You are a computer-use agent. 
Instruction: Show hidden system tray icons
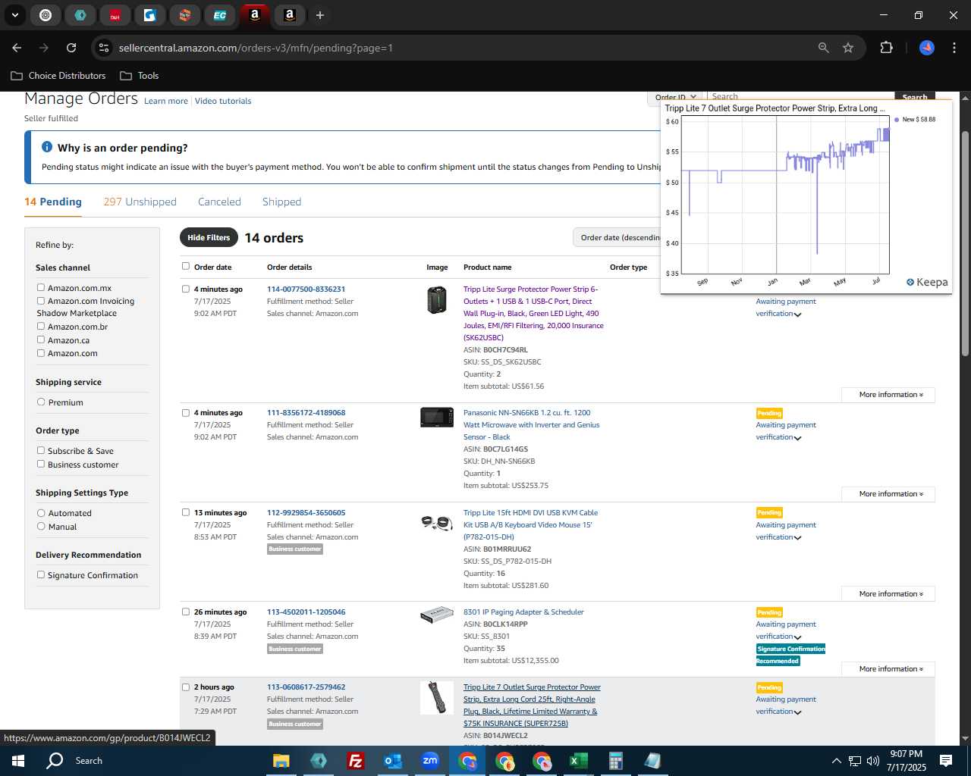tap(836, 761)
